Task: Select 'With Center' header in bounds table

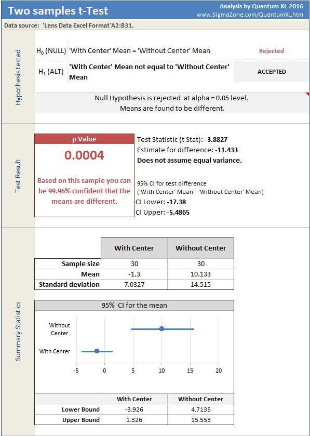Action: (x=134, y=399)
